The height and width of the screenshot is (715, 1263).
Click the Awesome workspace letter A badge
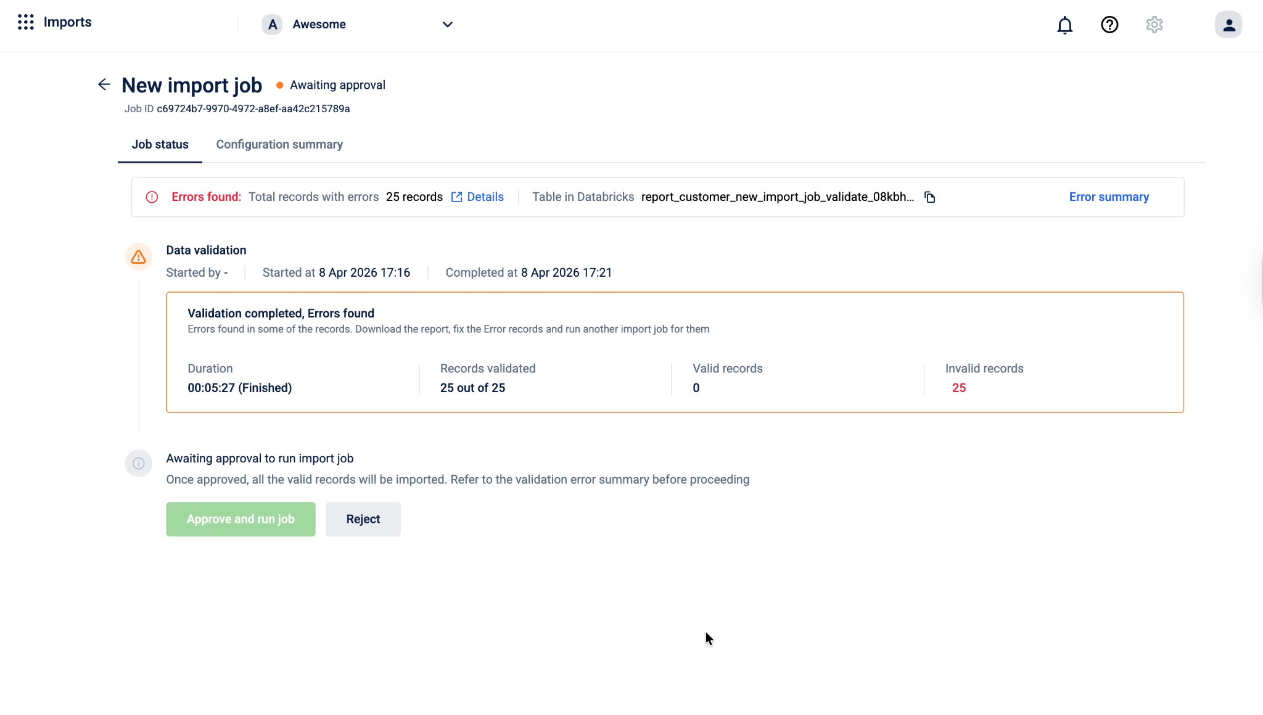[272, 25]
